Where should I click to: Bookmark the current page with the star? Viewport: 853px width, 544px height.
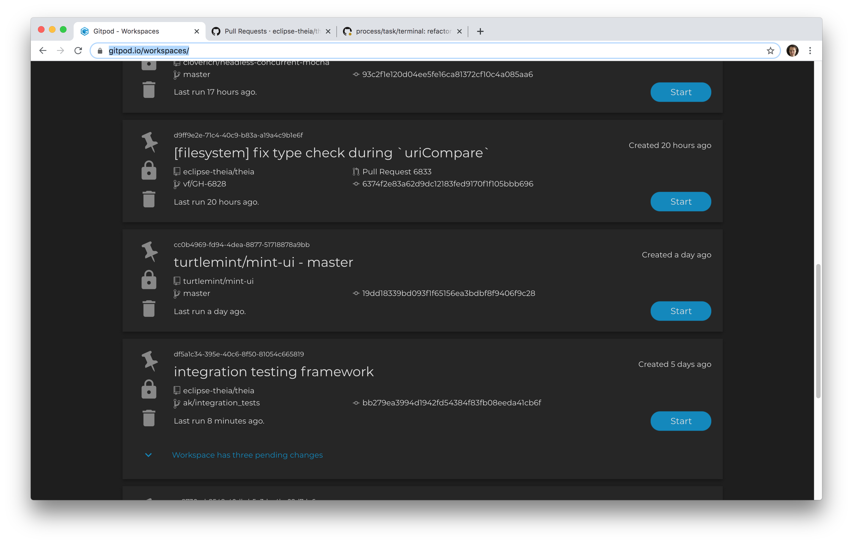pos(771,50)
